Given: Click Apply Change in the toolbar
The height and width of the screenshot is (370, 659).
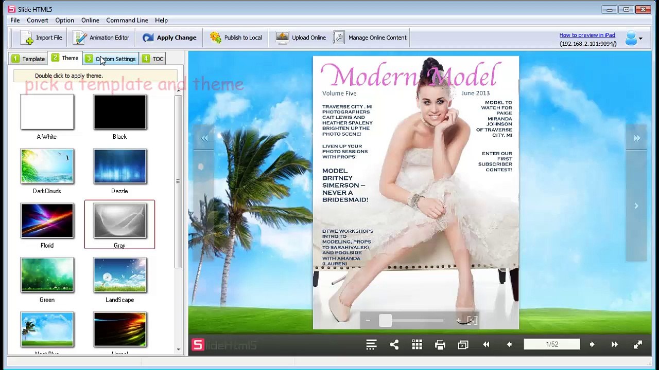Looking at the screenshot, I should (x=169, y=38).
